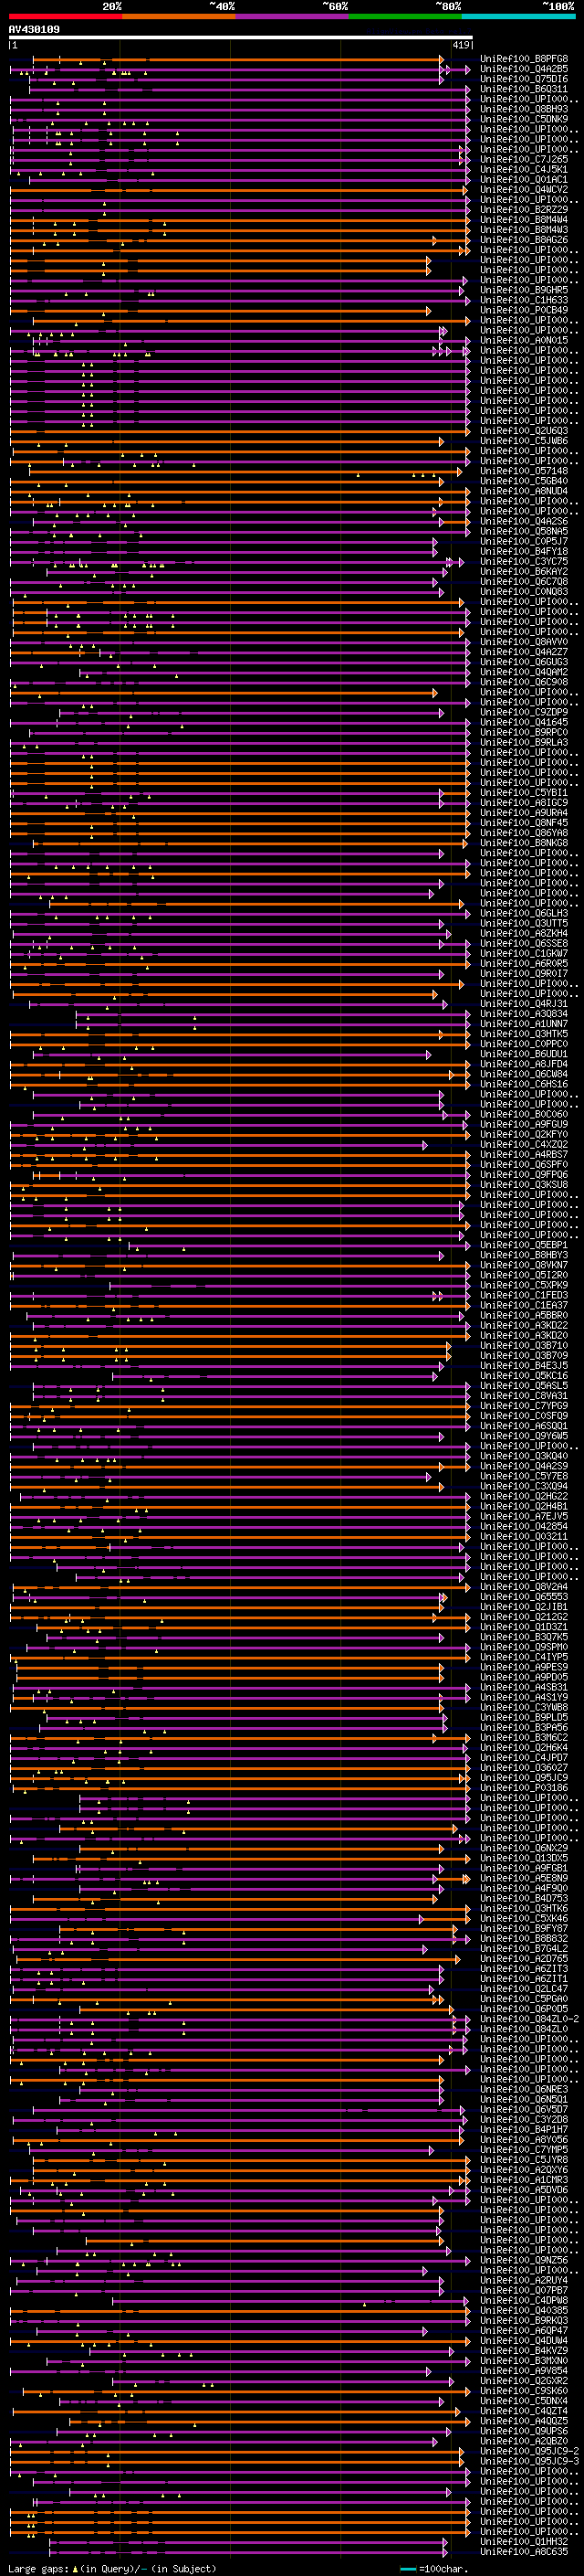Open the UniRef100_B8M4W3 hit

pyautogui.click(x=524, y=230)
